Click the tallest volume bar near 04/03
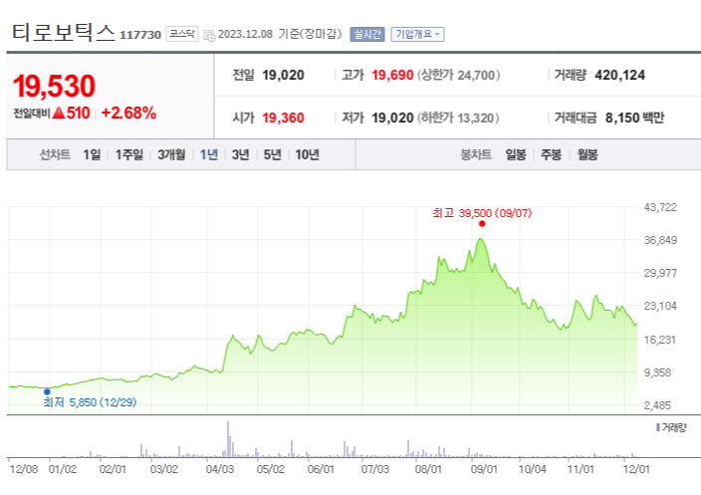This screenshot has width=701, height=495. [x=228, y=439]
